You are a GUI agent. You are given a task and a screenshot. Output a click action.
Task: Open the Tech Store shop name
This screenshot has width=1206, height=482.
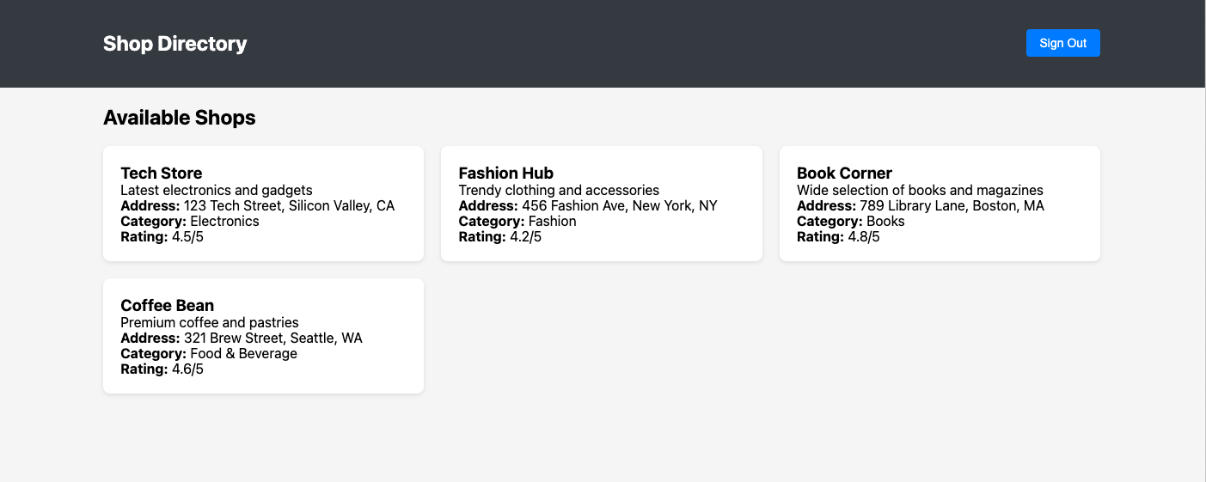pyautogui.click(x=162, y=174)
